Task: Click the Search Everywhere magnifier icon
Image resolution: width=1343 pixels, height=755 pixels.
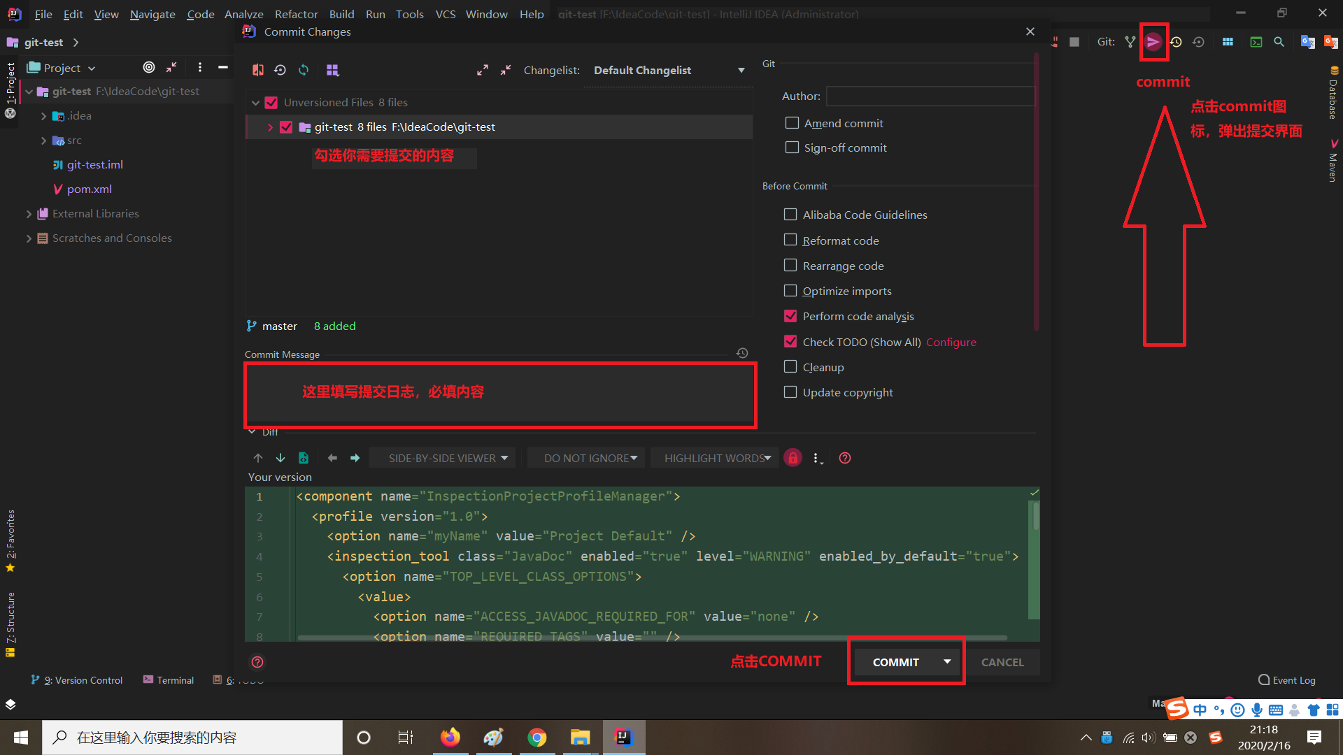Action: click(1279, 42)
